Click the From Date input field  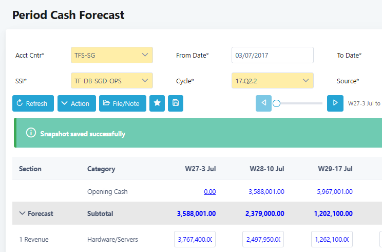tap(272, 55)
